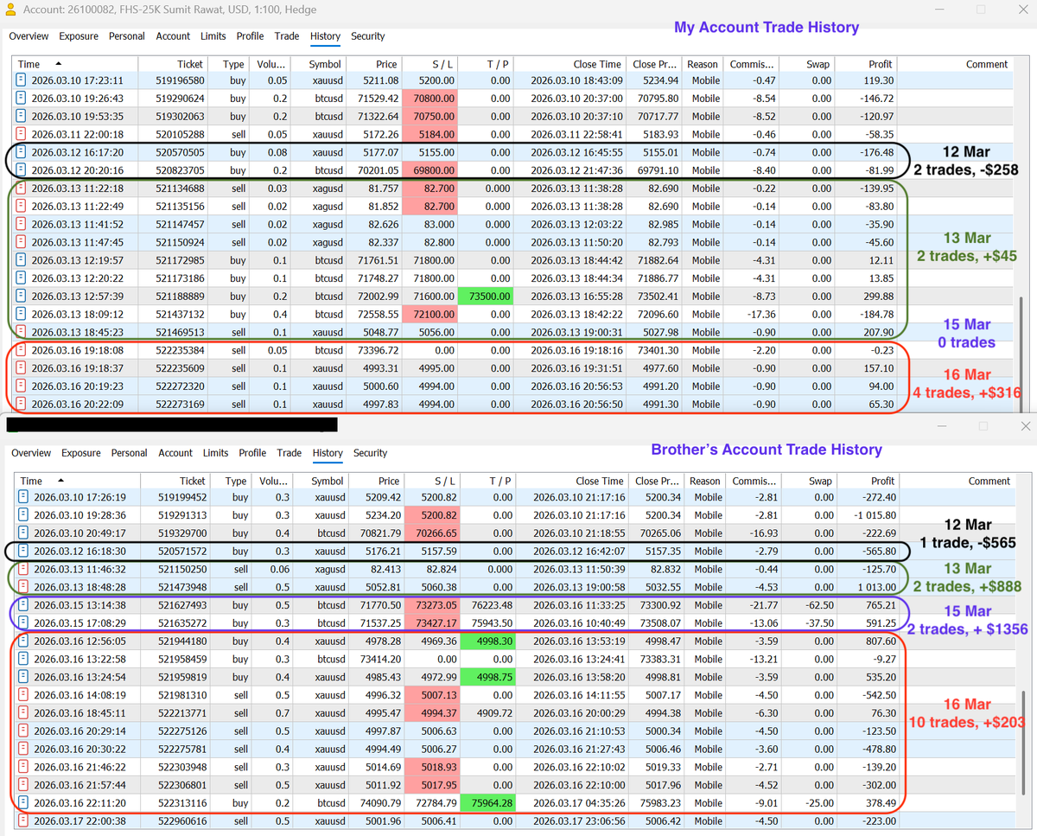Open the Personal tab in the bottom window
The image size is (1037, 836).
130,453
